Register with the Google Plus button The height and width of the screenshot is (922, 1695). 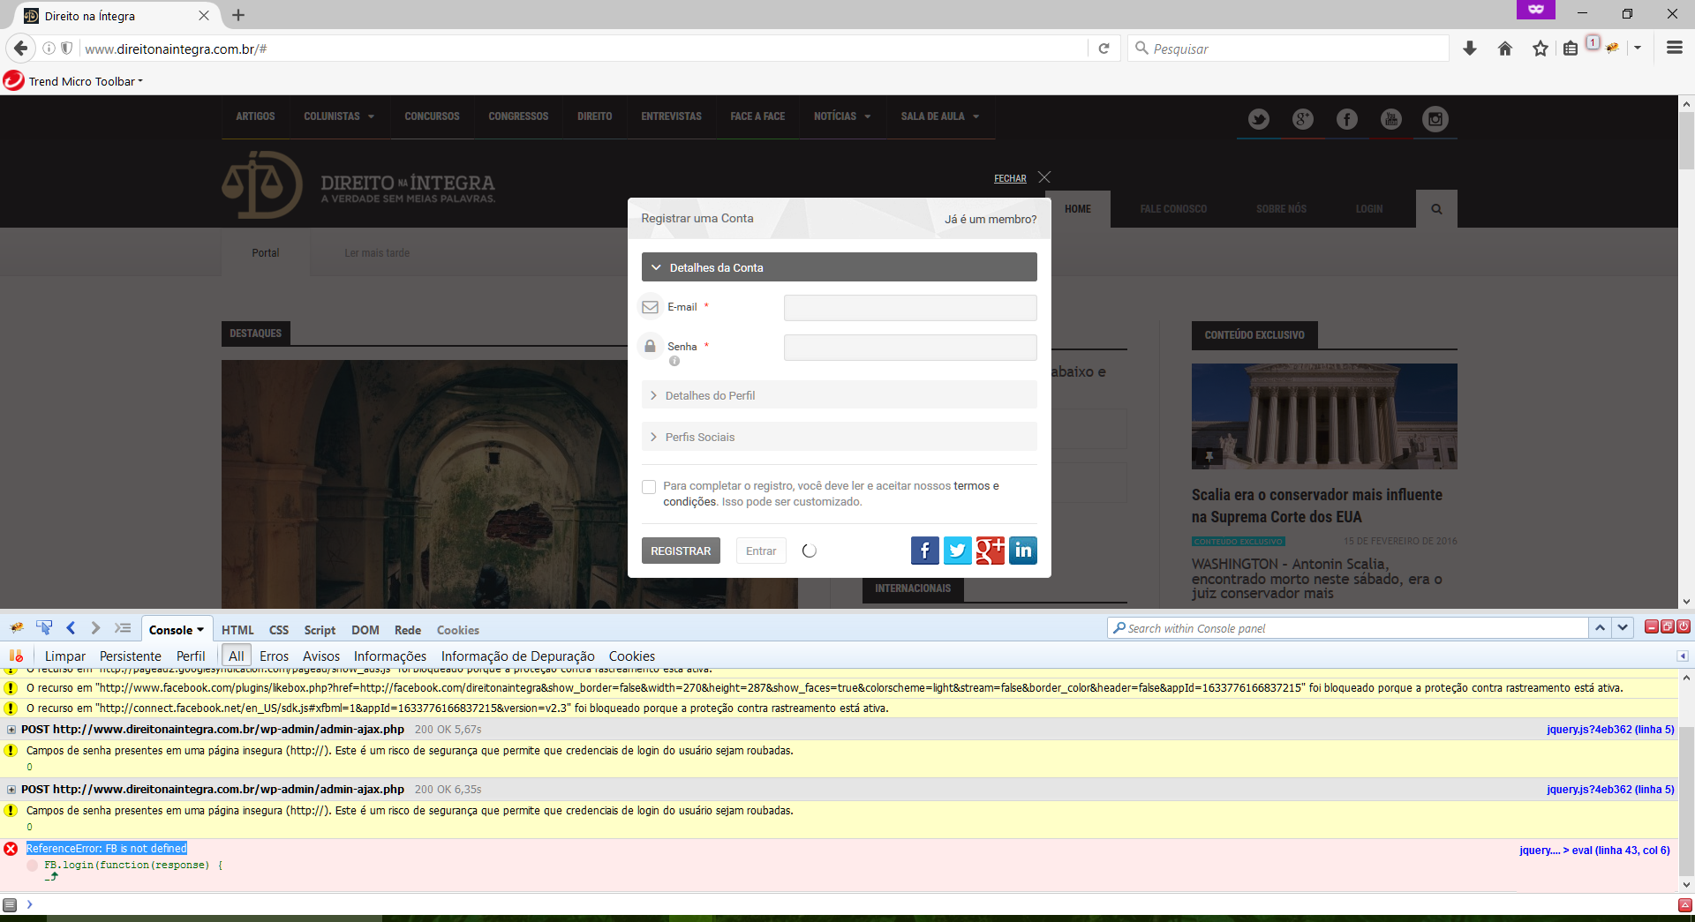tap(991, 551)
